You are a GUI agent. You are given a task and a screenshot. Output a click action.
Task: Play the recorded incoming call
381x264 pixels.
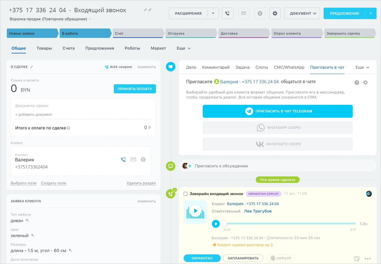[x=216, y=224]
